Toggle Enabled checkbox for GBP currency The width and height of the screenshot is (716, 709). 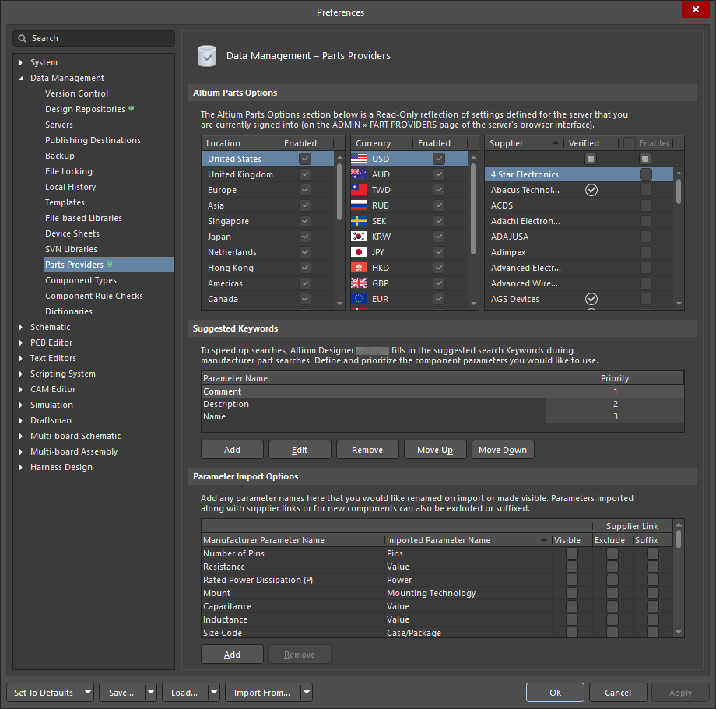439,283
